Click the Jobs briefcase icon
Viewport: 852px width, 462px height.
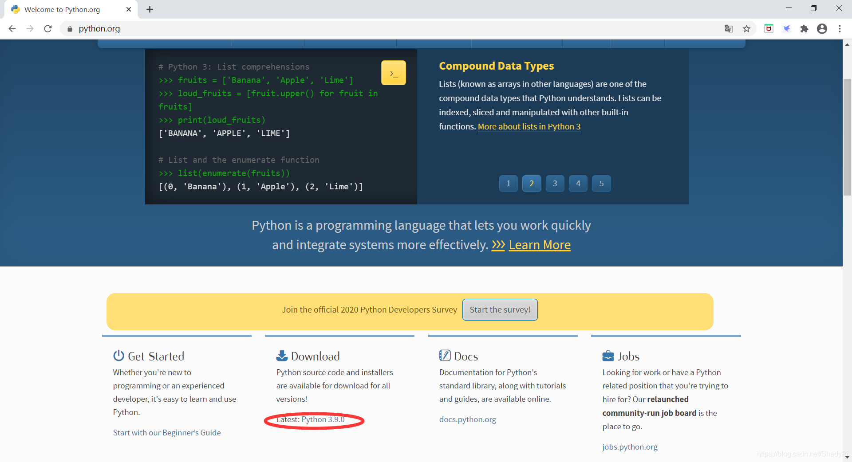coord(608,356)
